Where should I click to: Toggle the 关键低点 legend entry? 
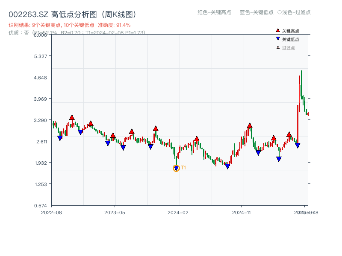click(x=287, y=39)
